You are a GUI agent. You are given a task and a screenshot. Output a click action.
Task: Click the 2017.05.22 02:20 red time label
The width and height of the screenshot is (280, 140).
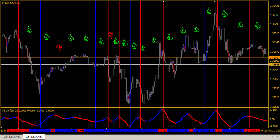[x=19, y=131]
